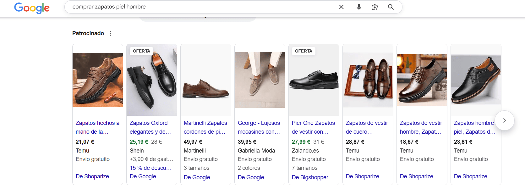The image size is (525, 195).
Task: Click the black Zalando.es dress shoe image
Action: 314,80
